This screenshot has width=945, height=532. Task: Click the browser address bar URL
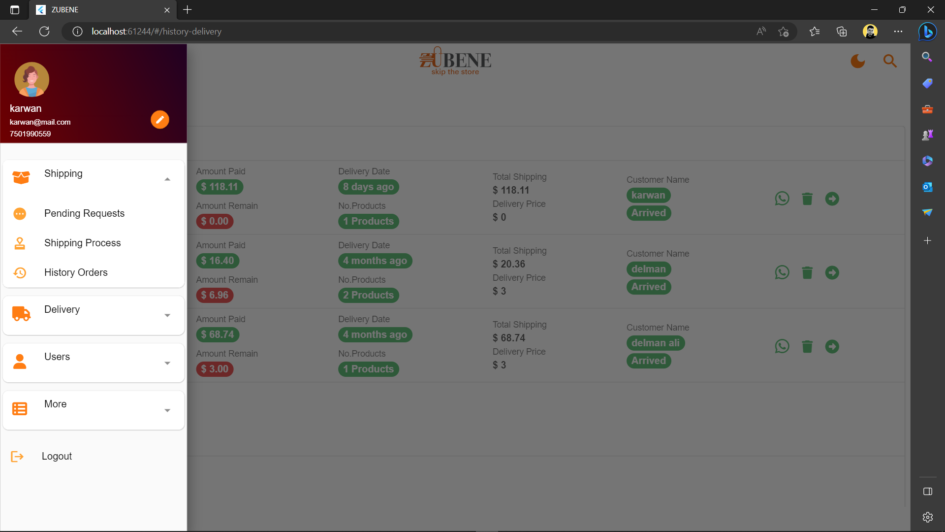(157, 32)
